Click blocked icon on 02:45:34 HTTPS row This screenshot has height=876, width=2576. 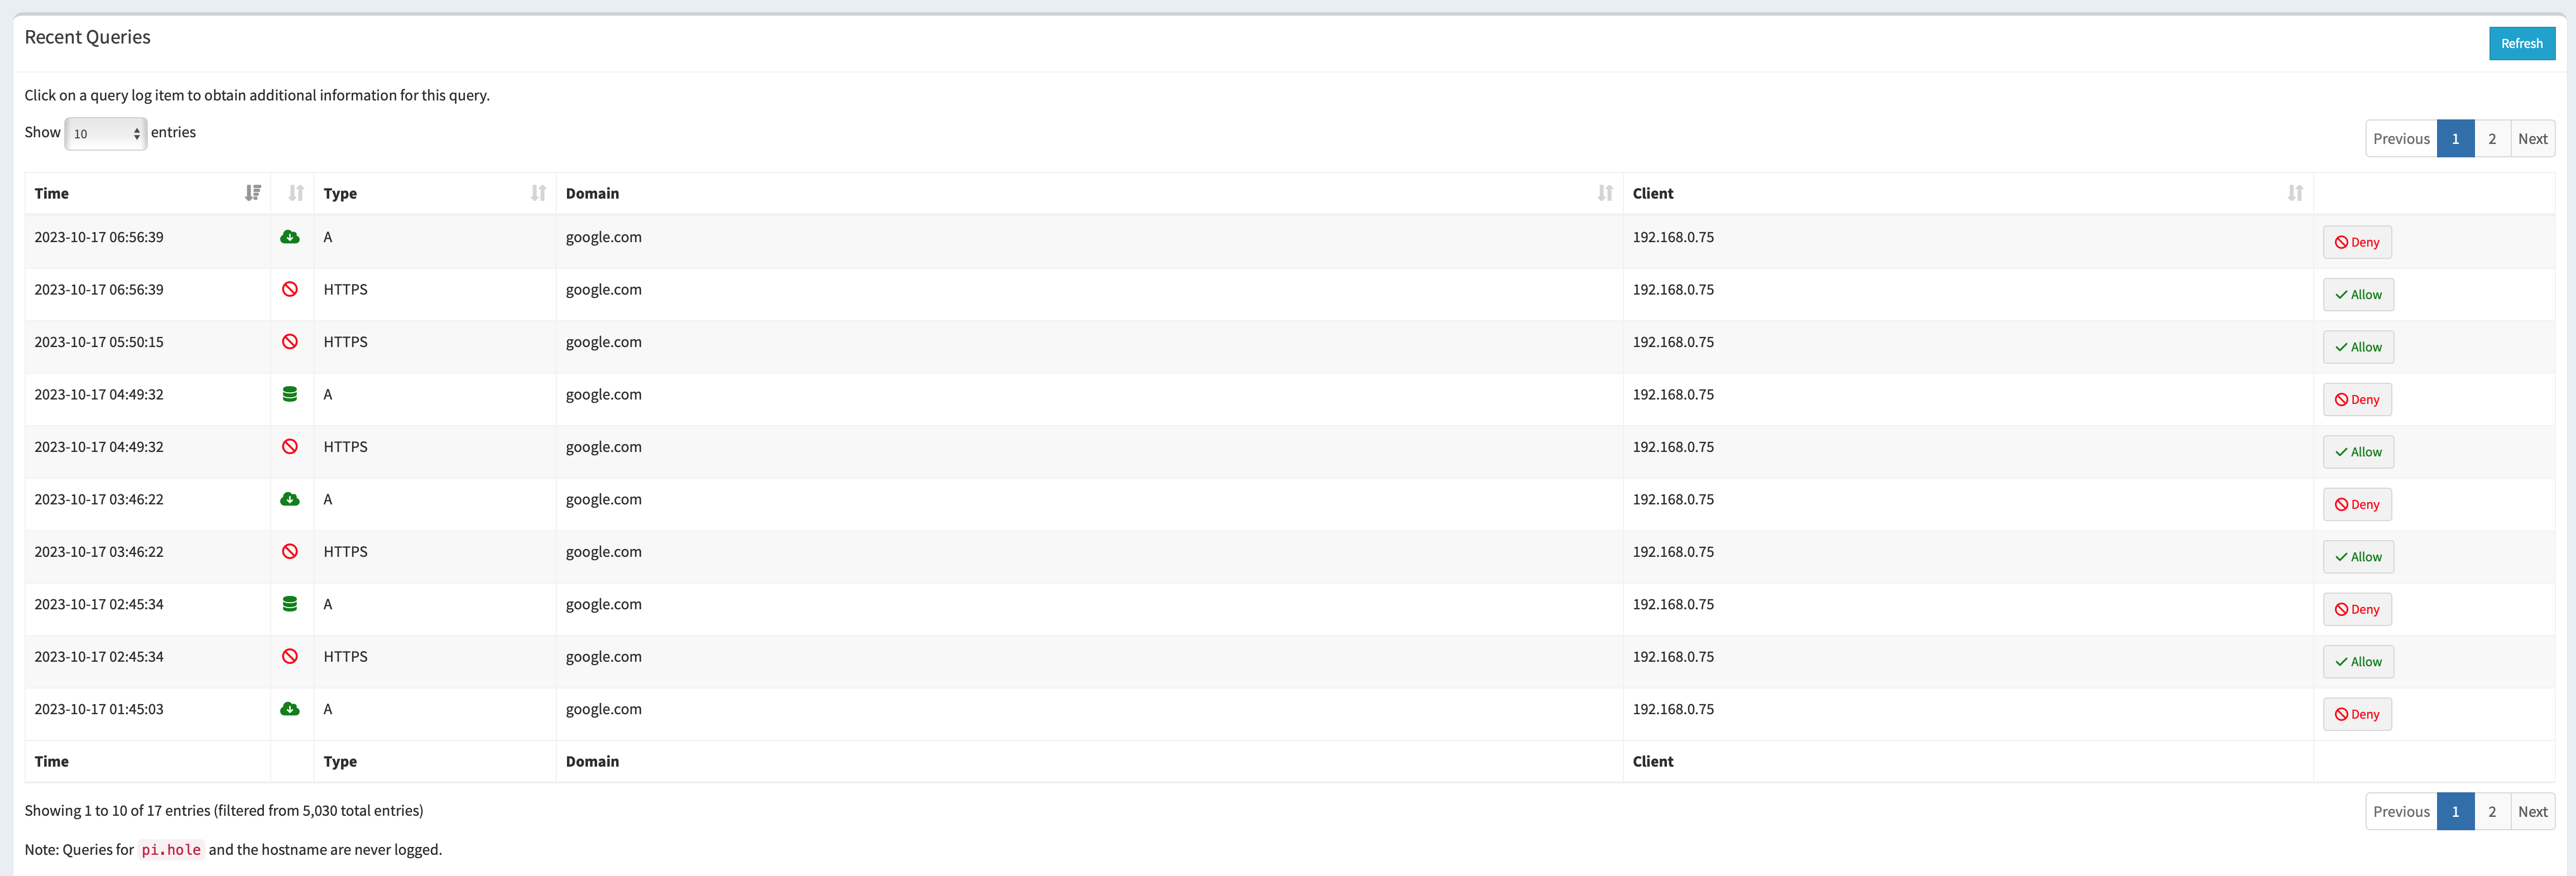point(290,657)
